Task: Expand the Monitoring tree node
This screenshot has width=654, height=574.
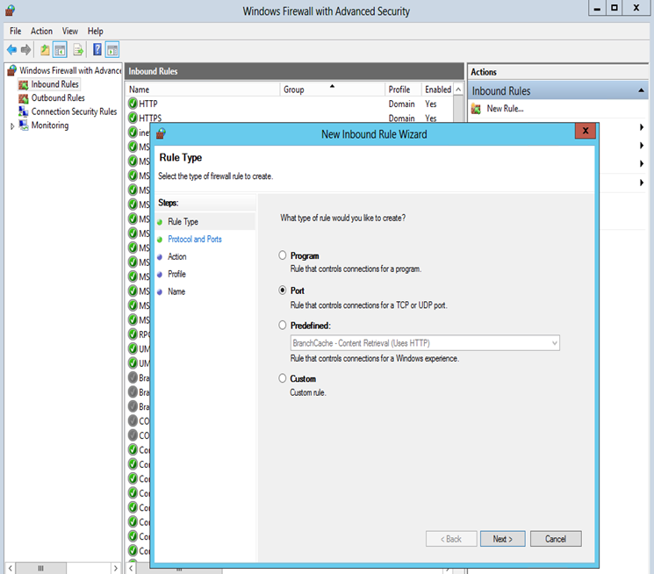Action: [12, 126]
